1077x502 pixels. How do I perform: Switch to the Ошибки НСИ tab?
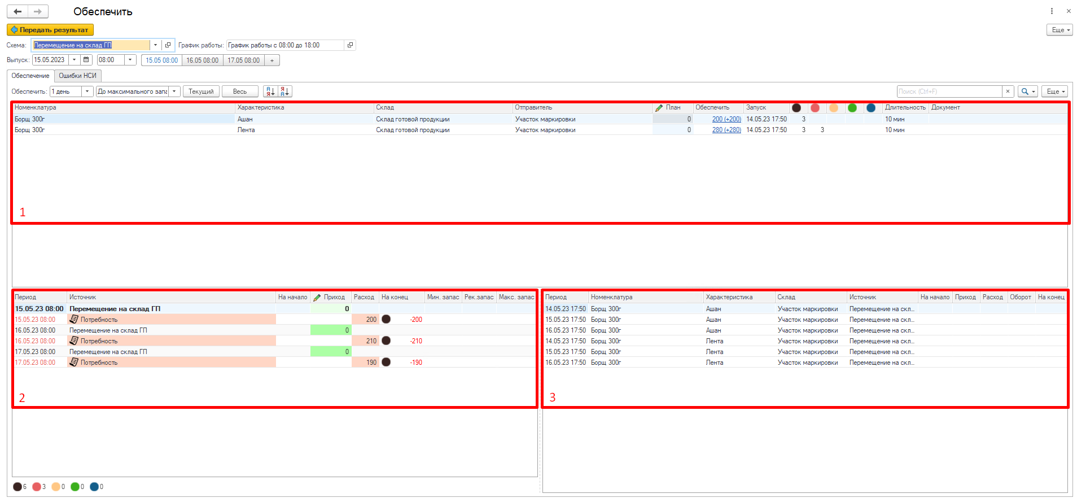point(77,76)
